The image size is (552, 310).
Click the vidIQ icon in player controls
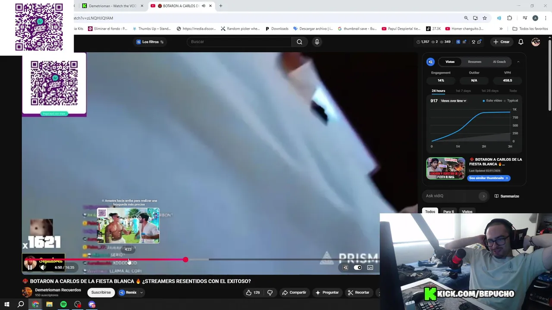pyautogui.click(x=345, y=267)
